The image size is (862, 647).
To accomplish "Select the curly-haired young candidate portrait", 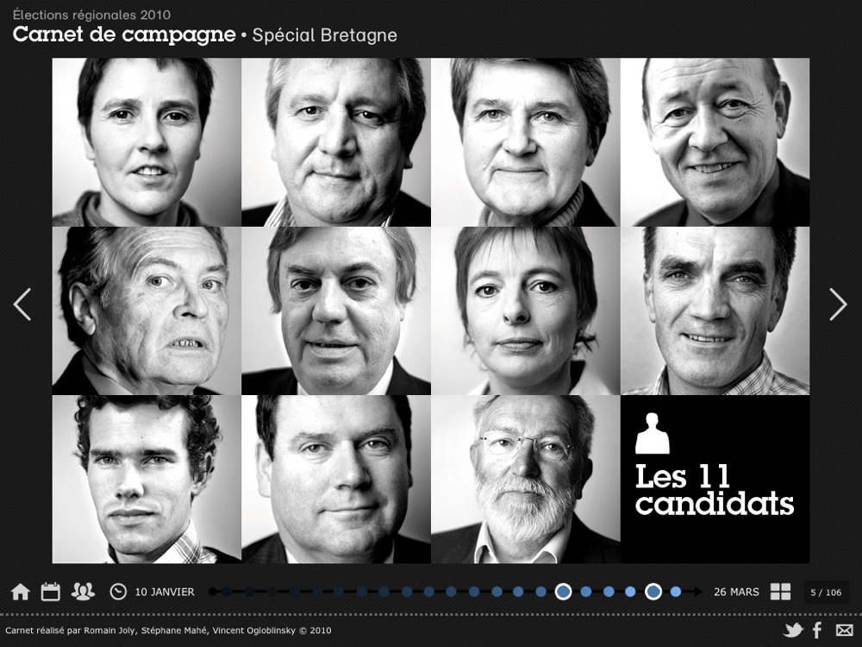I will pyautogui.click(x=147, y=479).
